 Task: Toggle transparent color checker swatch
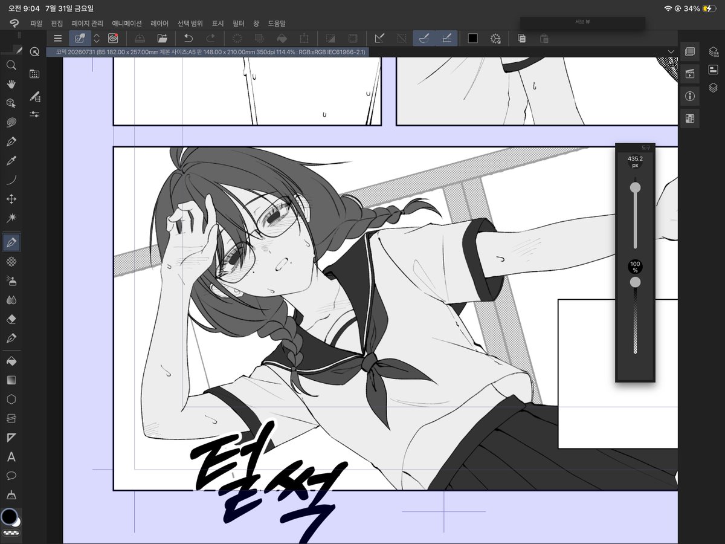11,534
